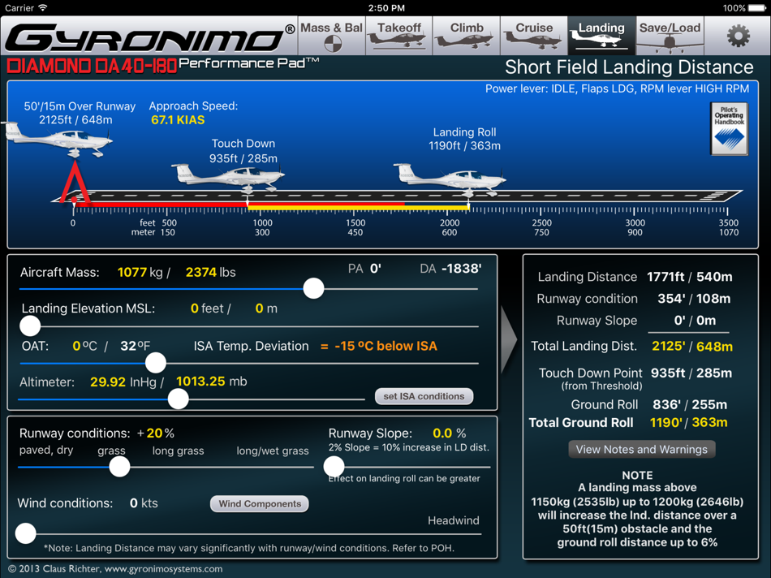Open the Pilot's Operating Handbook icon
The height and width of the screenshot is (578, 771).
[730, 128]
